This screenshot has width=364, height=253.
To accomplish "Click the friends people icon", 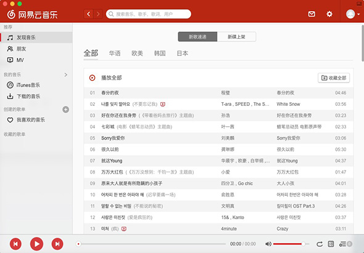I will pos(10,49).
